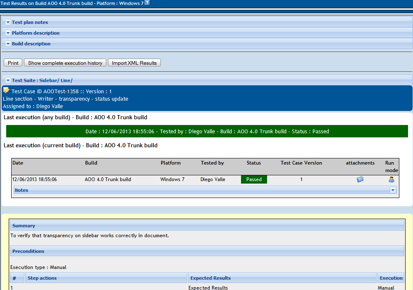Click the Run mode column header
This screenshot has height=290, width=413.
click(392, 166)
